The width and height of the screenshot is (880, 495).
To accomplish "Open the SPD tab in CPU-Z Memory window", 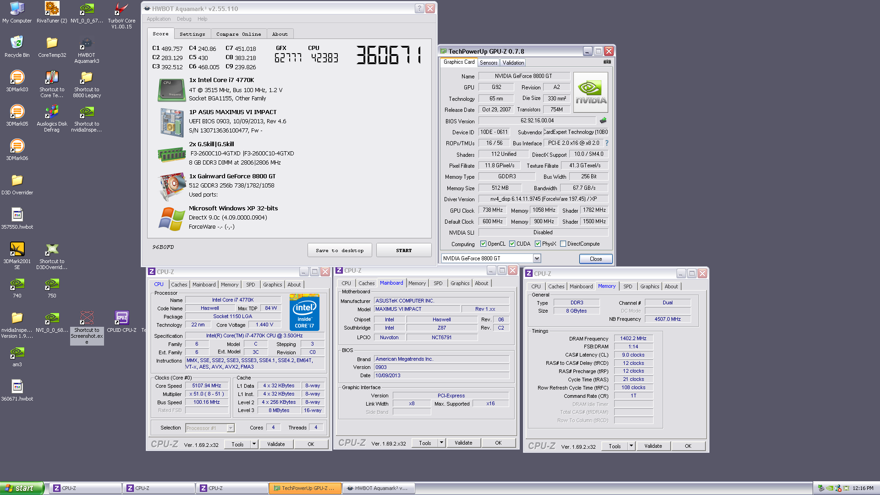I will pyautogui.click(x=628, y=286).
